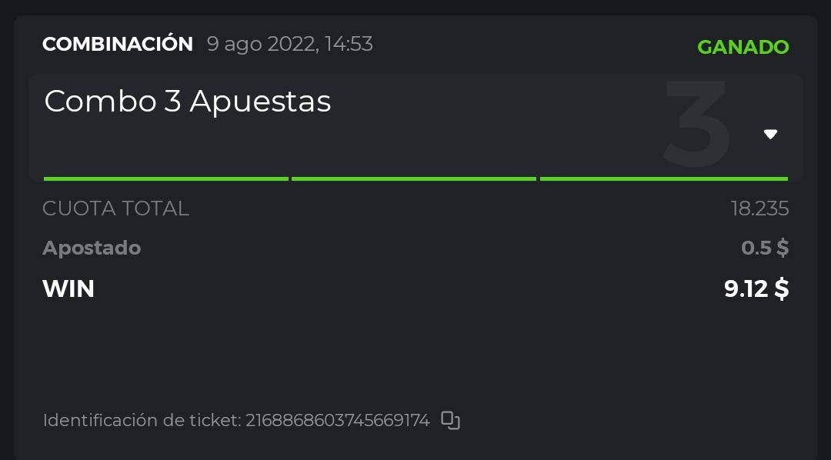Click the 9.12 $ winnings amount
Image resolution: width=831 pixels, height=460 pixels.
(x=756, y=288)
